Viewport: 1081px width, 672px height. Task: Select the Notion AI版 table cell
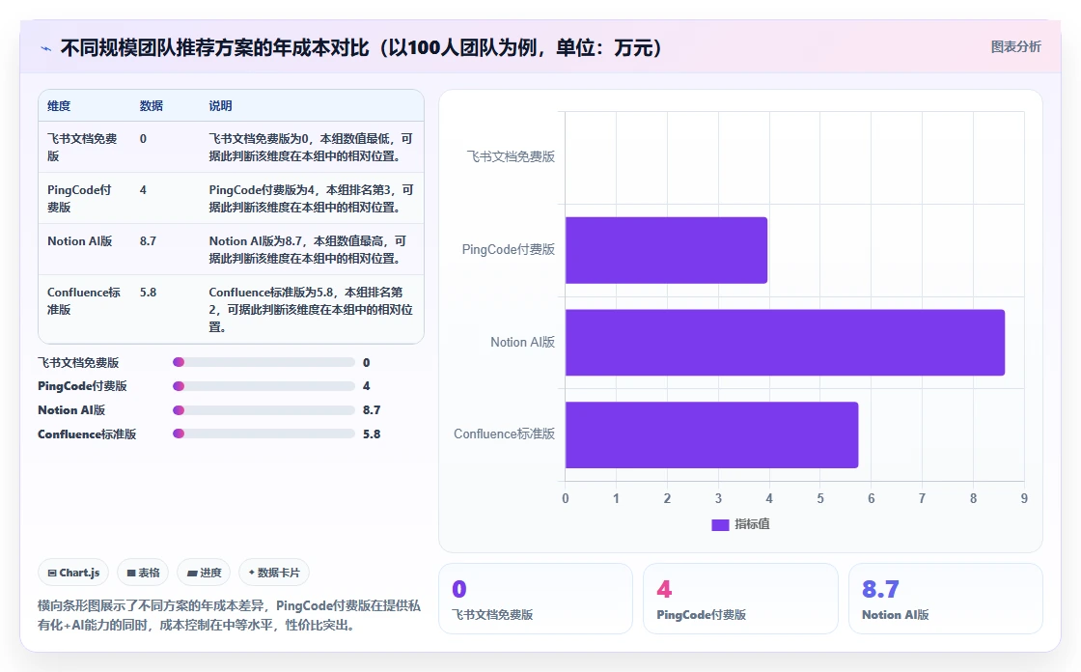pyautogui.click(x=79, y=240)
